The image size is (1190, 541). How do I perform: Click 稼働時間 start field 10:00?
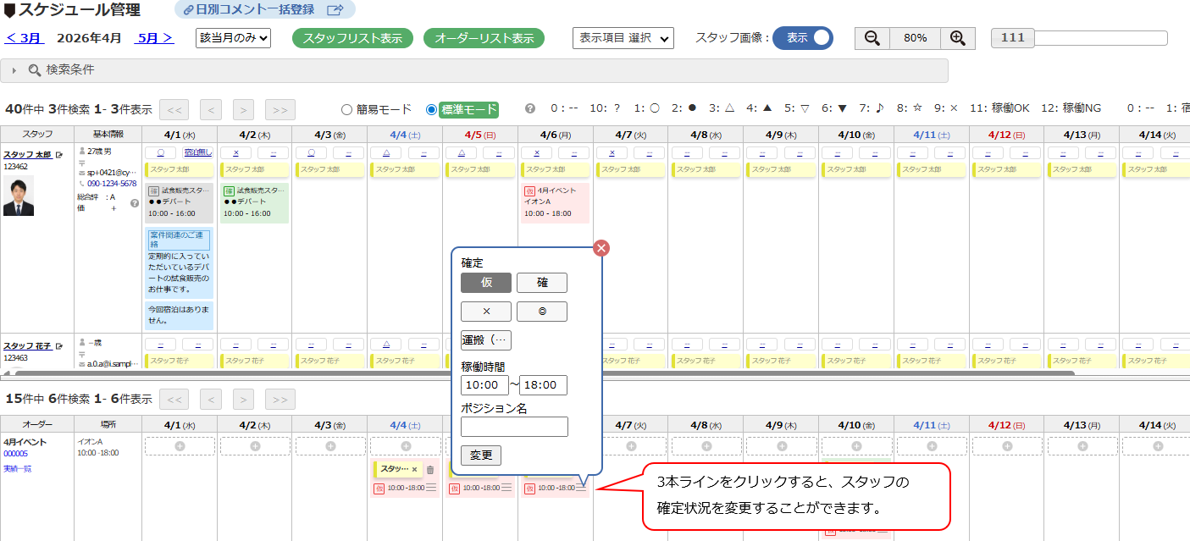[x=484, y=385]
